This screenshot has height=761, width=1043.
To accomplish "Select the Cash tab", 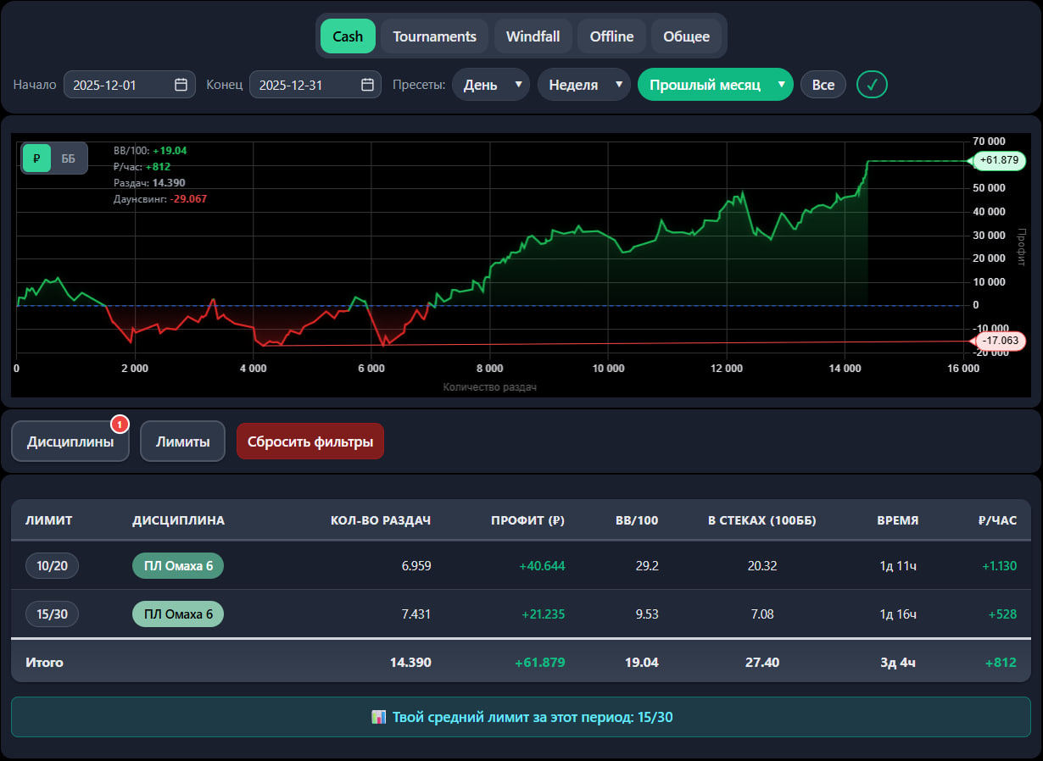I will (348, 36).
